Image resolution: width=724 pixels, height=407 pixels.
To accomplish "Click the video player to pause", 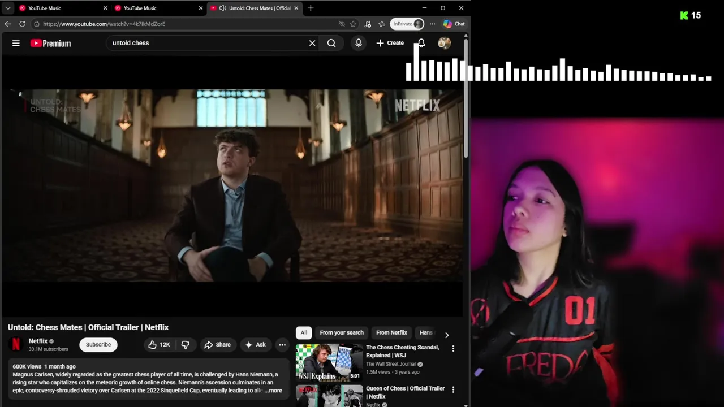I will click(232, 185).
